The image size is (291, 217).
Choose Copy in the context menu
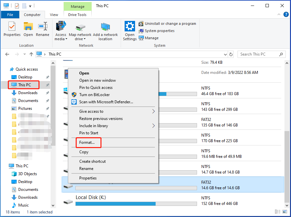pyautogui.click(x=113, y=152)
